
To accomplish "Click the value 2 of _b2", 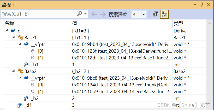I will coord(73,99).
